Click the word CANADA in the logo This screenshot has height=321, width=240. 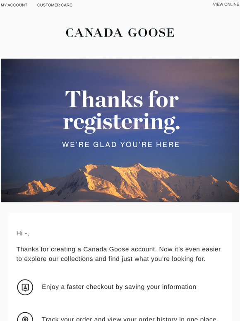[94, 33]
